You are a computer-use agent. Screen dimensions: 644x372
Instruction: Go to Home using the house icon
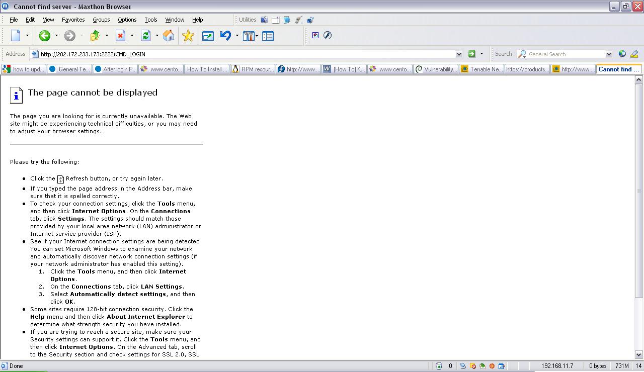click(x=169, y=36)
